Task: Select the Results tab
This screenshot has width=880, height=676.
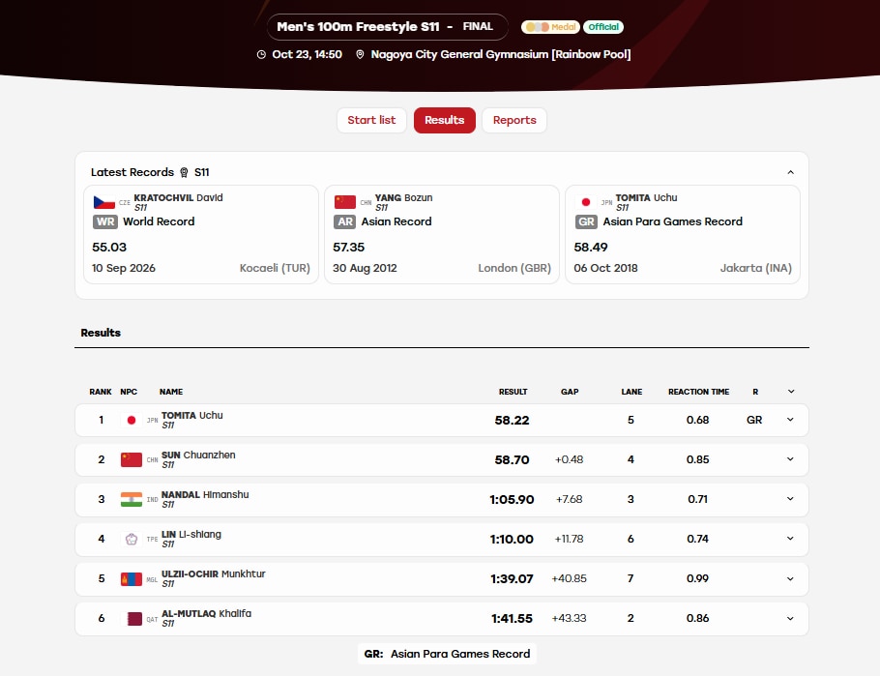Action: (445, 120)
